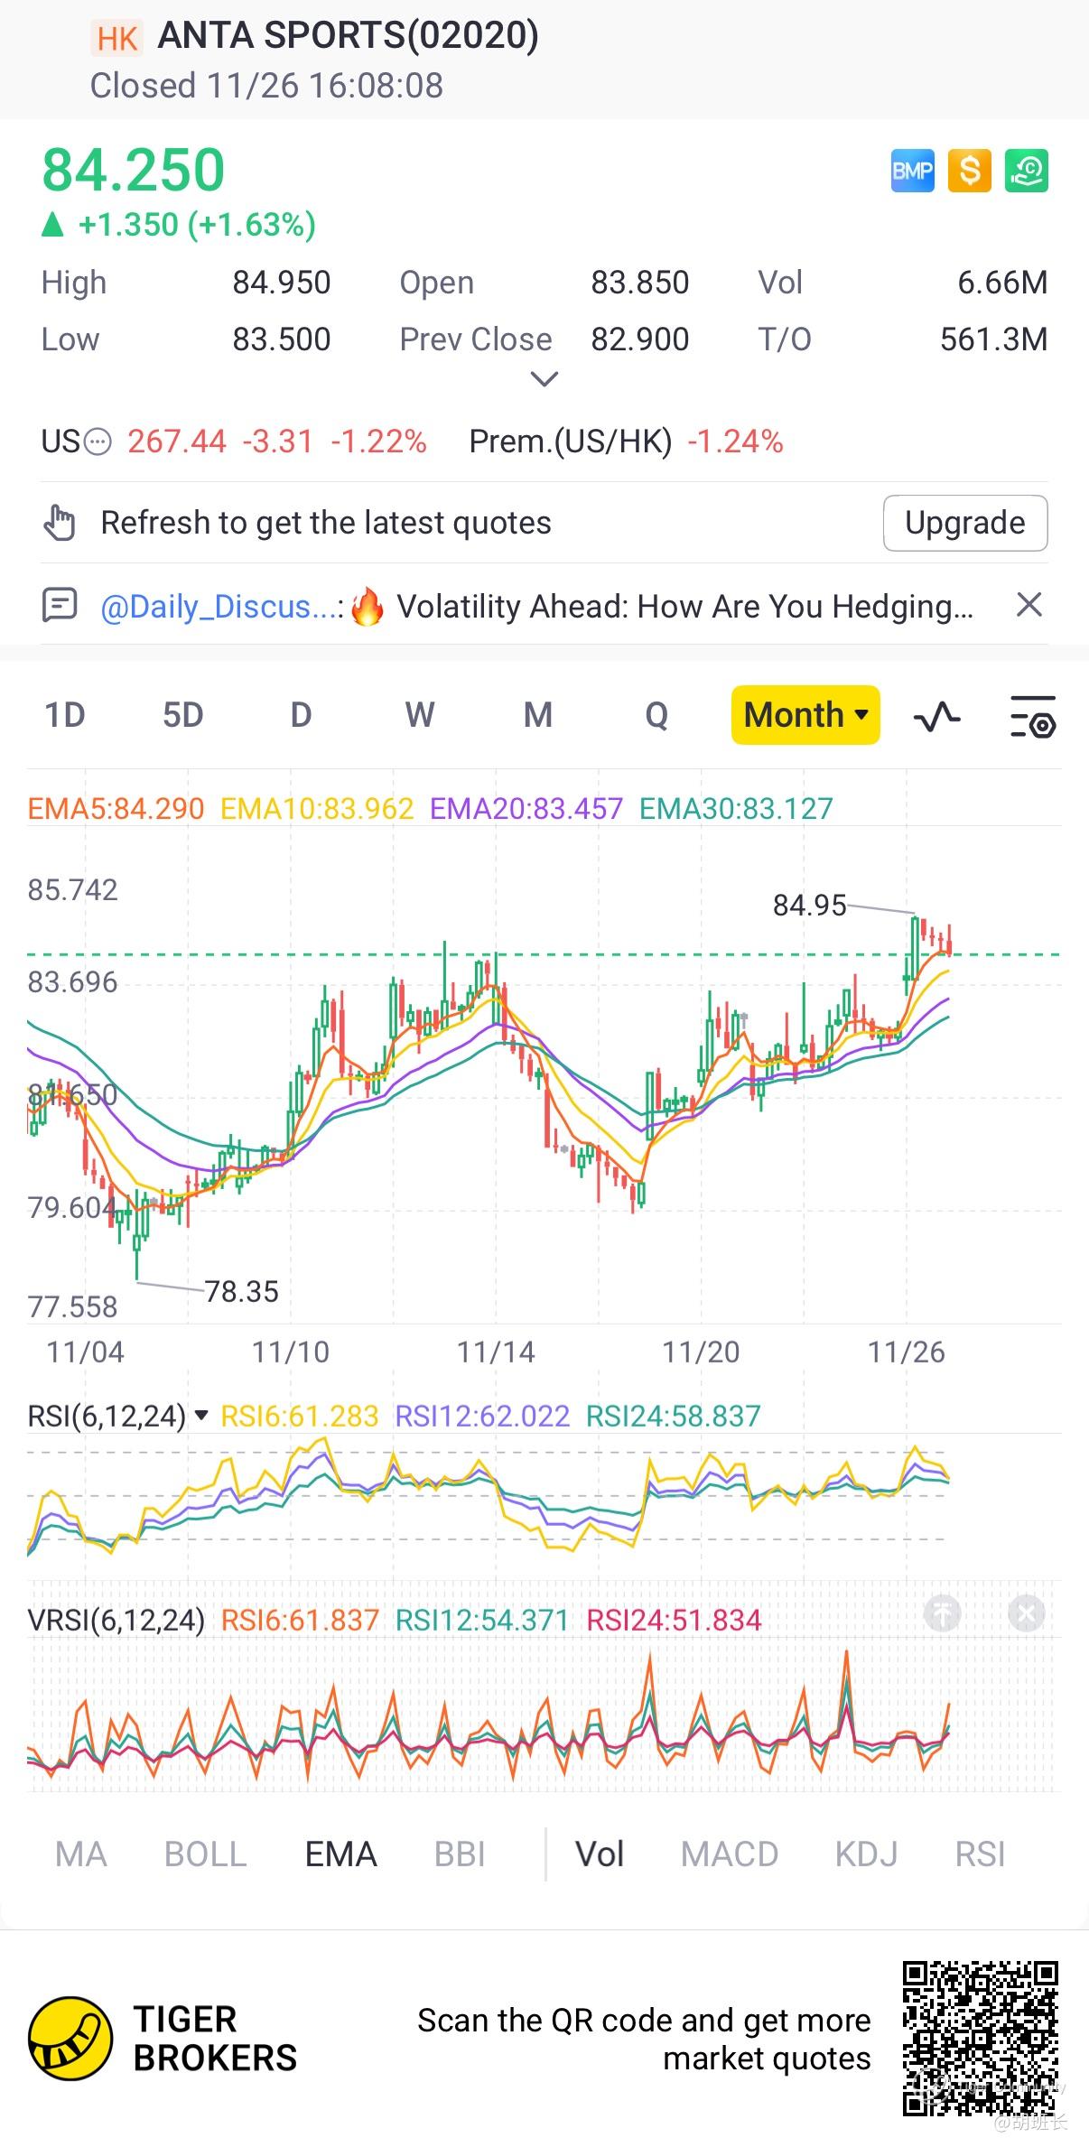Tap the VRSI pin-to-top icon
1089x2147 pixels.
[x=943, y=1613]
